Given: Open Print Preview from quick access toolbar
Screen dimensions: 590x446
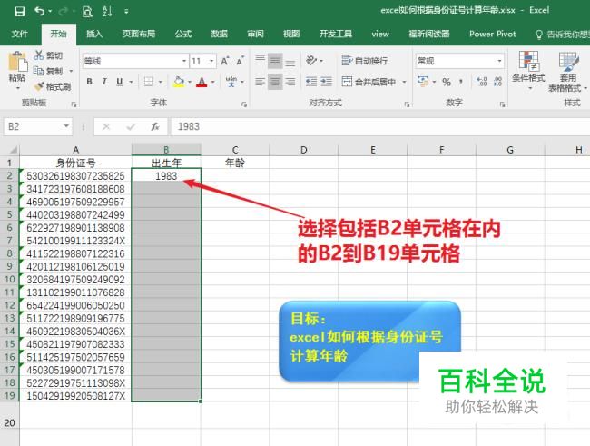Looking at the screenshot, I should tap(87, 12).
